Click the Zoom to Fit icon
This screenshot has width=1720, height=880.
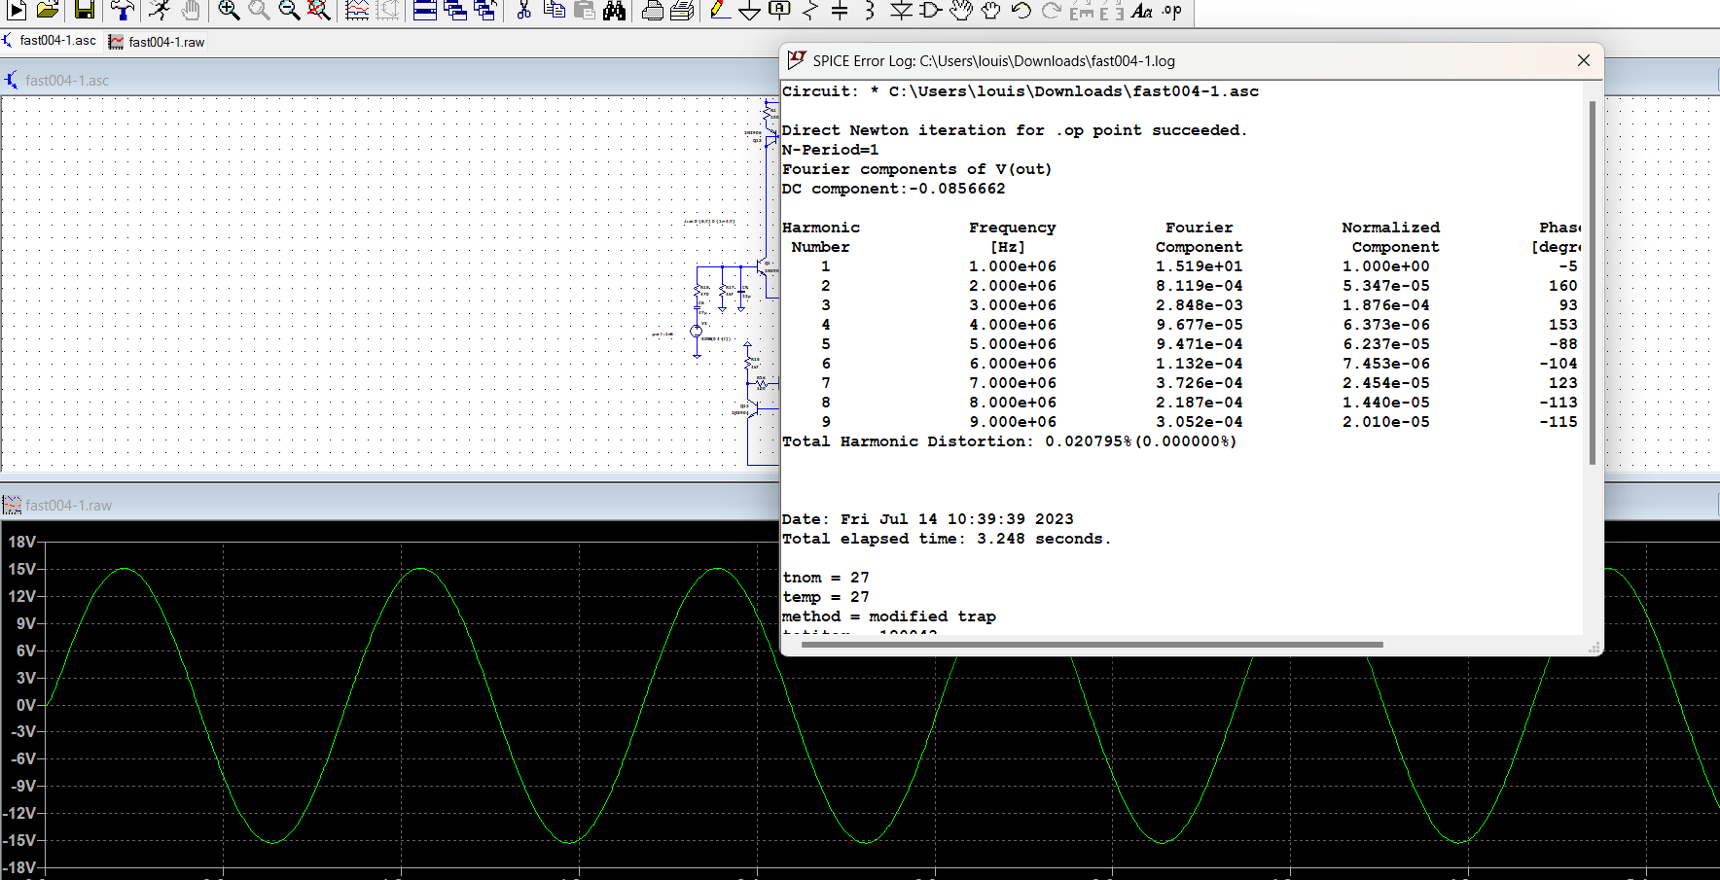[318, 10]
